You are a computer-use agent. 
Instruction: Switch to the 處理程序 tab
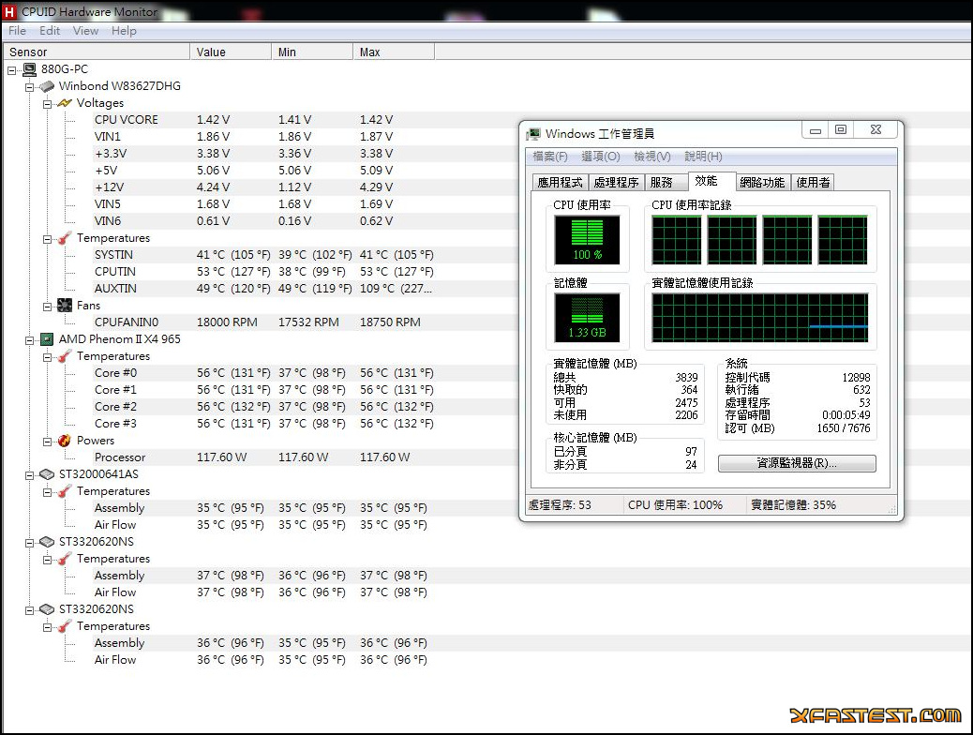pyautogui.click(x=616, y=183)
